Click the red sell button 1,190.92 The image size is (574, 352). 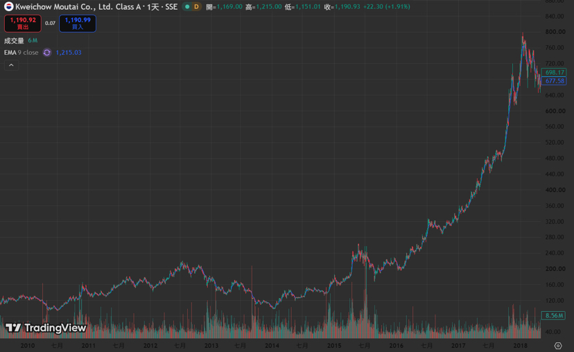[x=23, y=24]
